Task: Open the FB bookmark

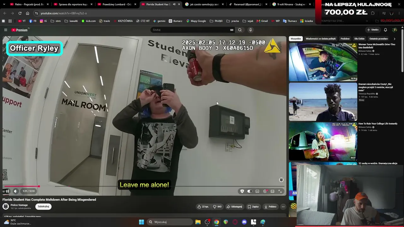Action: (33, 21)
